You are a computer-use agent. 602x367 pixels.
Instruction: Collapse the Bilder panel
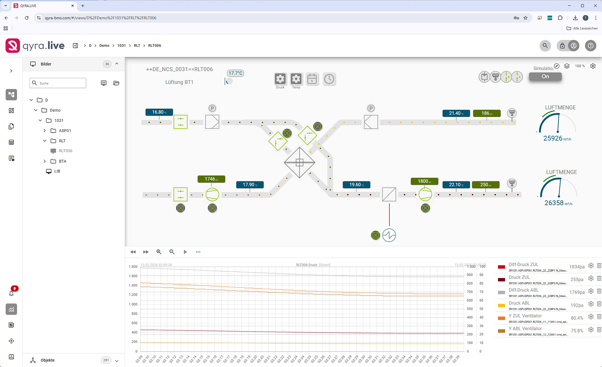click(117, 64)
